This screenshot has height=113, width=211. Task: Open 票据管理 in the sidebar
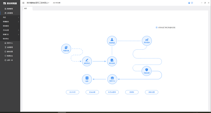click(10, 9)
